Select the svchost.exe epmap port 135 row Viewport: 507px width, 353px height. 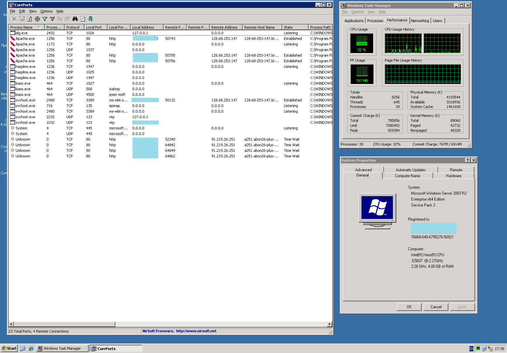[x=170, y=106]
